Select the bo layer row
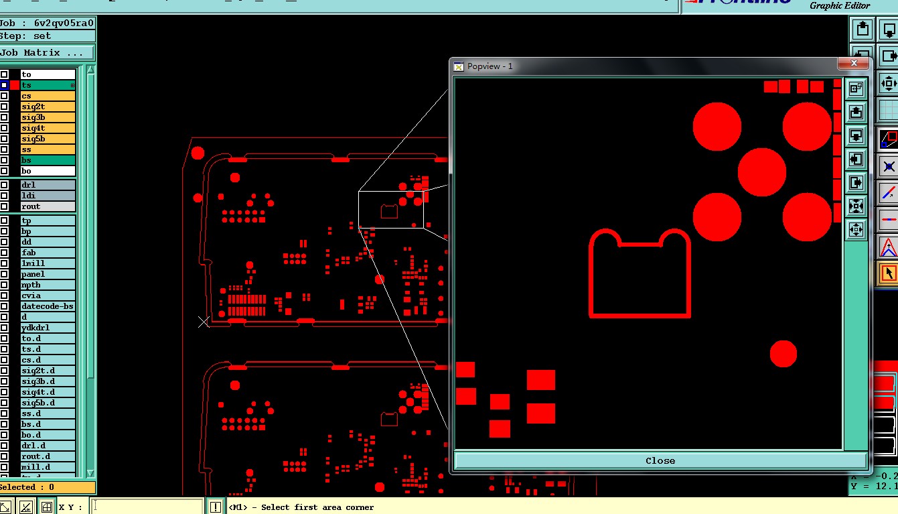The height and width of the screenshot is (514, 898). (x=48, y=171)
